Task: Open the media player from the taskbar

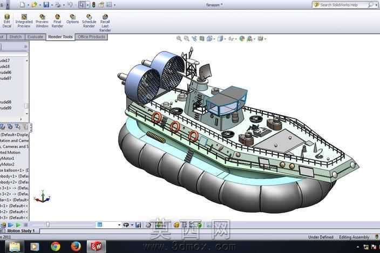Action: coord(35,247)
